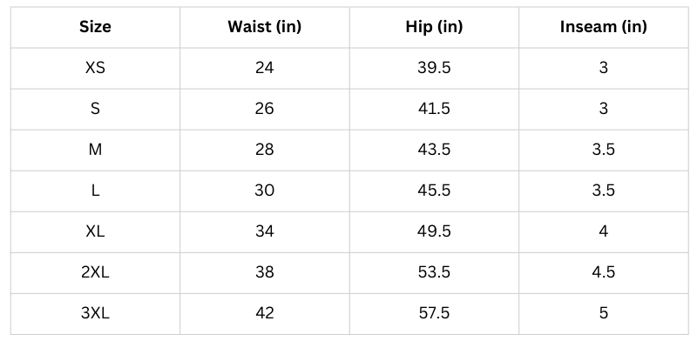The width and height of the screenshot is (697, 348).
Task: Click the waist value 30 for size L
Action: coord(265,191)
